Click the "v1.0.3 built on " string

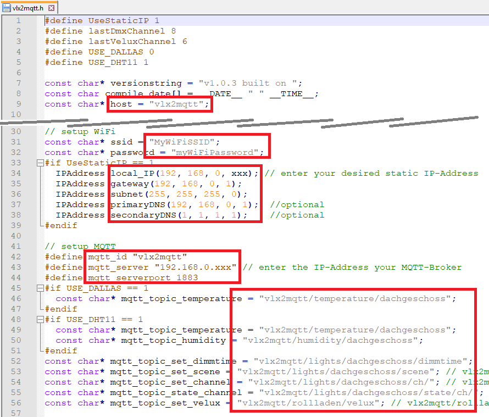coord(248,84)
